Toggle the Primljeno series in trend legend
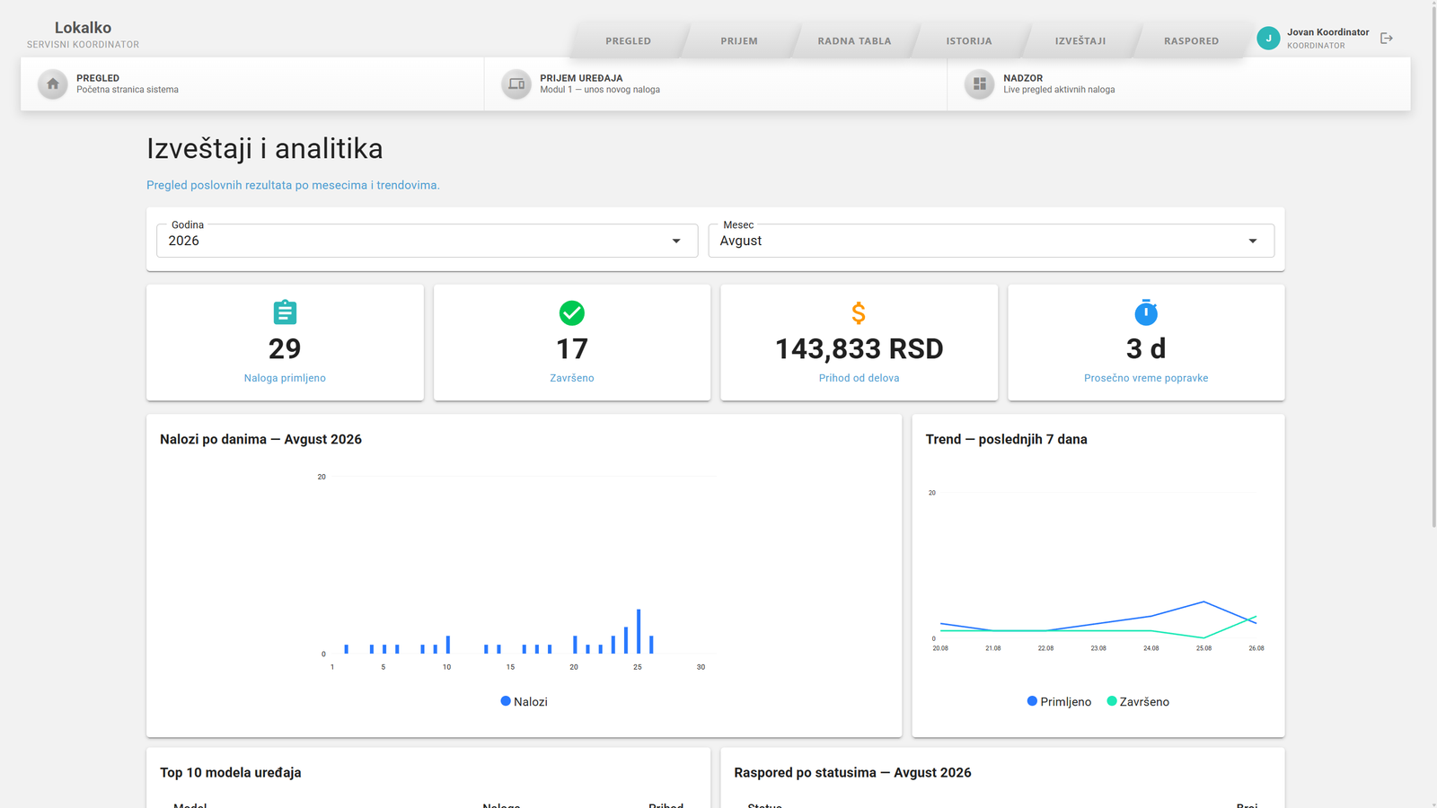 (1059, 701)
